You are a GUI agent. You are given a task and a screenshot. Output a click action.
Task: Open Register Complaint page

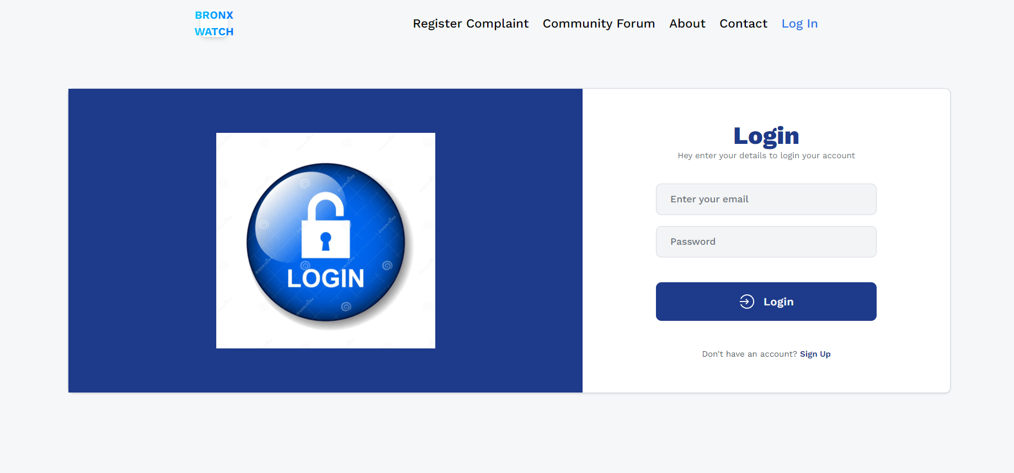tap(471, 24)
